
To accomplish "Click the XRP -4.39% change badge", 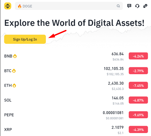I will [138, 130].
